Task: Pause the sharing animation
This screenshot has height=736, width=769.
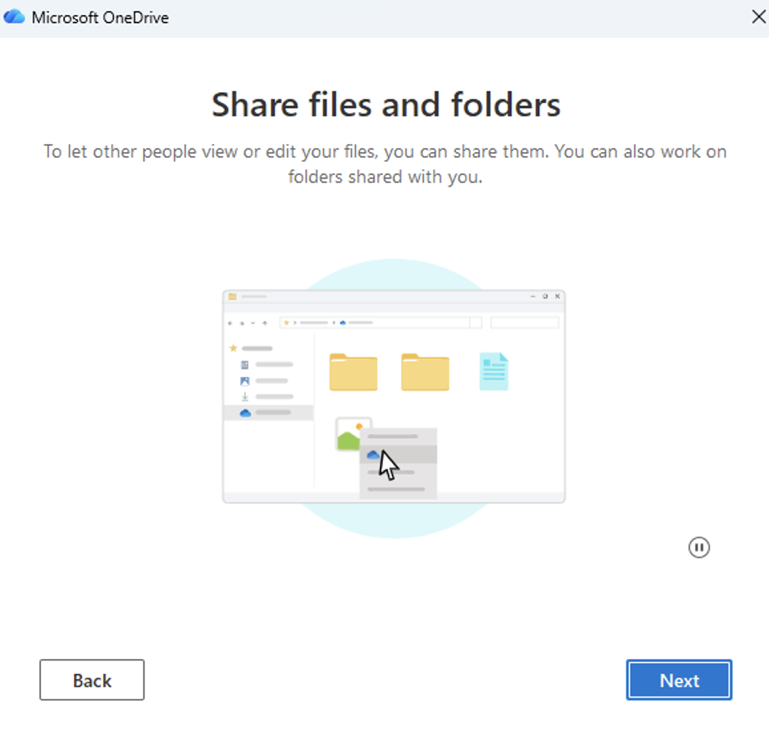Action: pos(699,547)
